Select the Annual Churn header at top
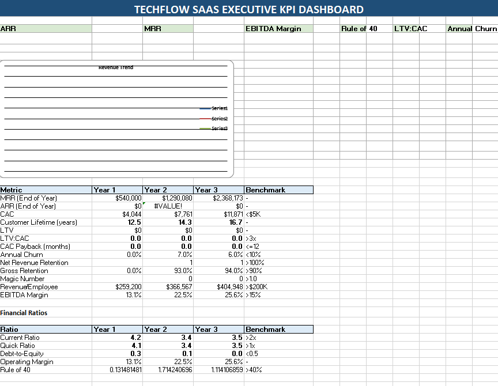 coord(472,29)
